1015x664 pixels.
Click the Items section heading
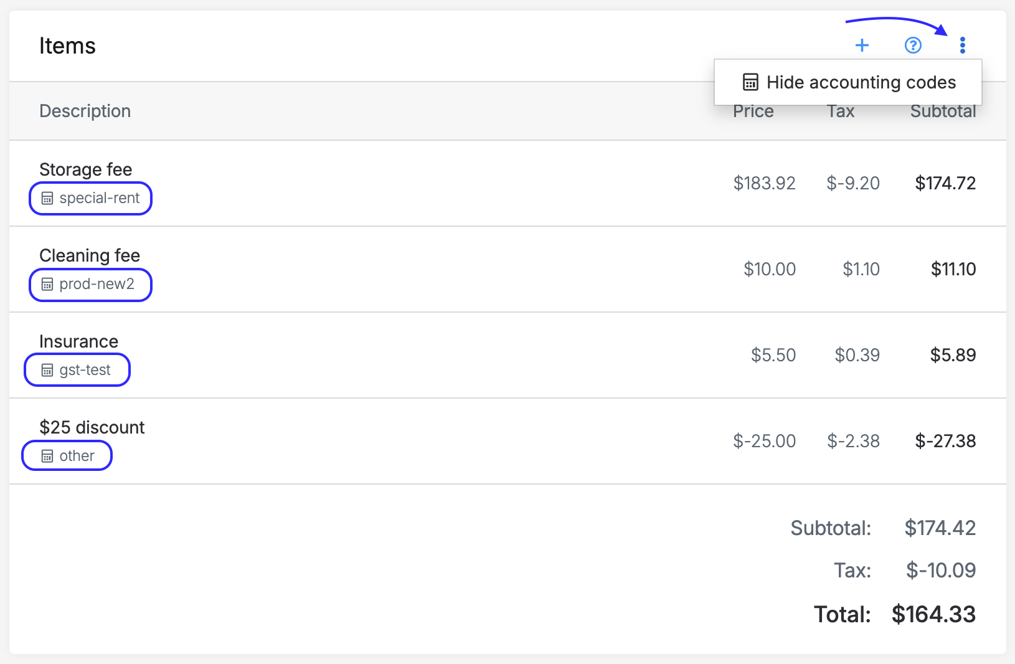coord(67,46)
